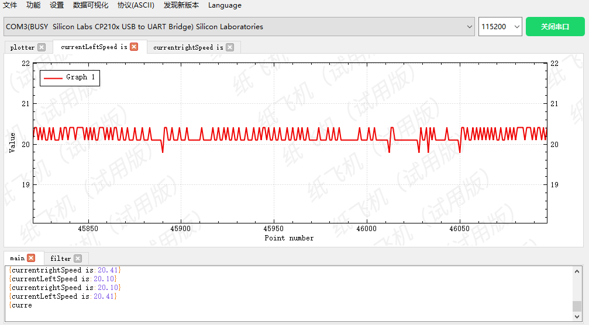Close the plotter tab
This screenshot has height=325, width=589.
click(42, 47)
